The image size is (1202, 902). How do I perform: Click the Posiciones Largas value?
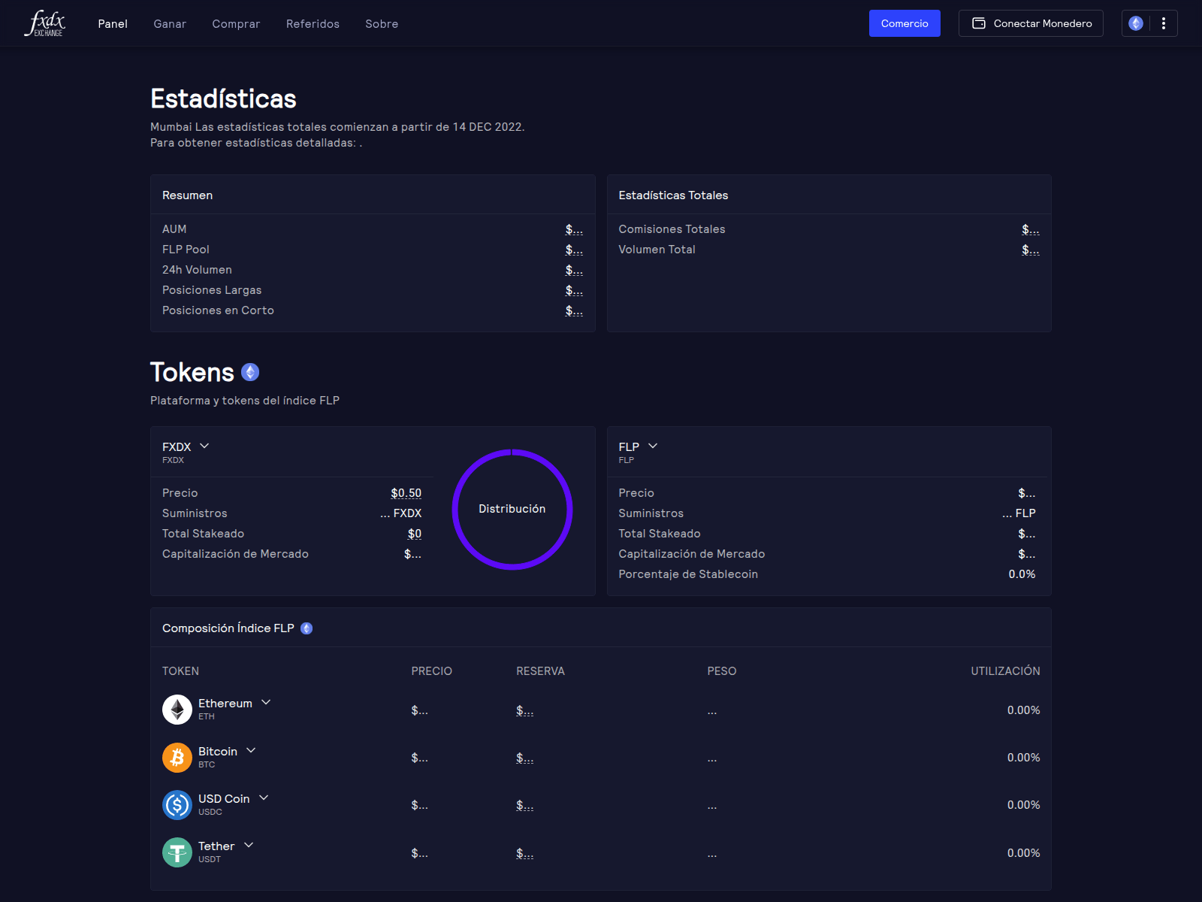[574, 290]
